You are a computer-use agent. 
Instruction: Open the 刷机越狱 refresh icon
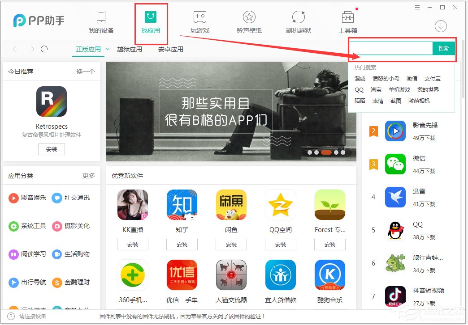(299, 17)
